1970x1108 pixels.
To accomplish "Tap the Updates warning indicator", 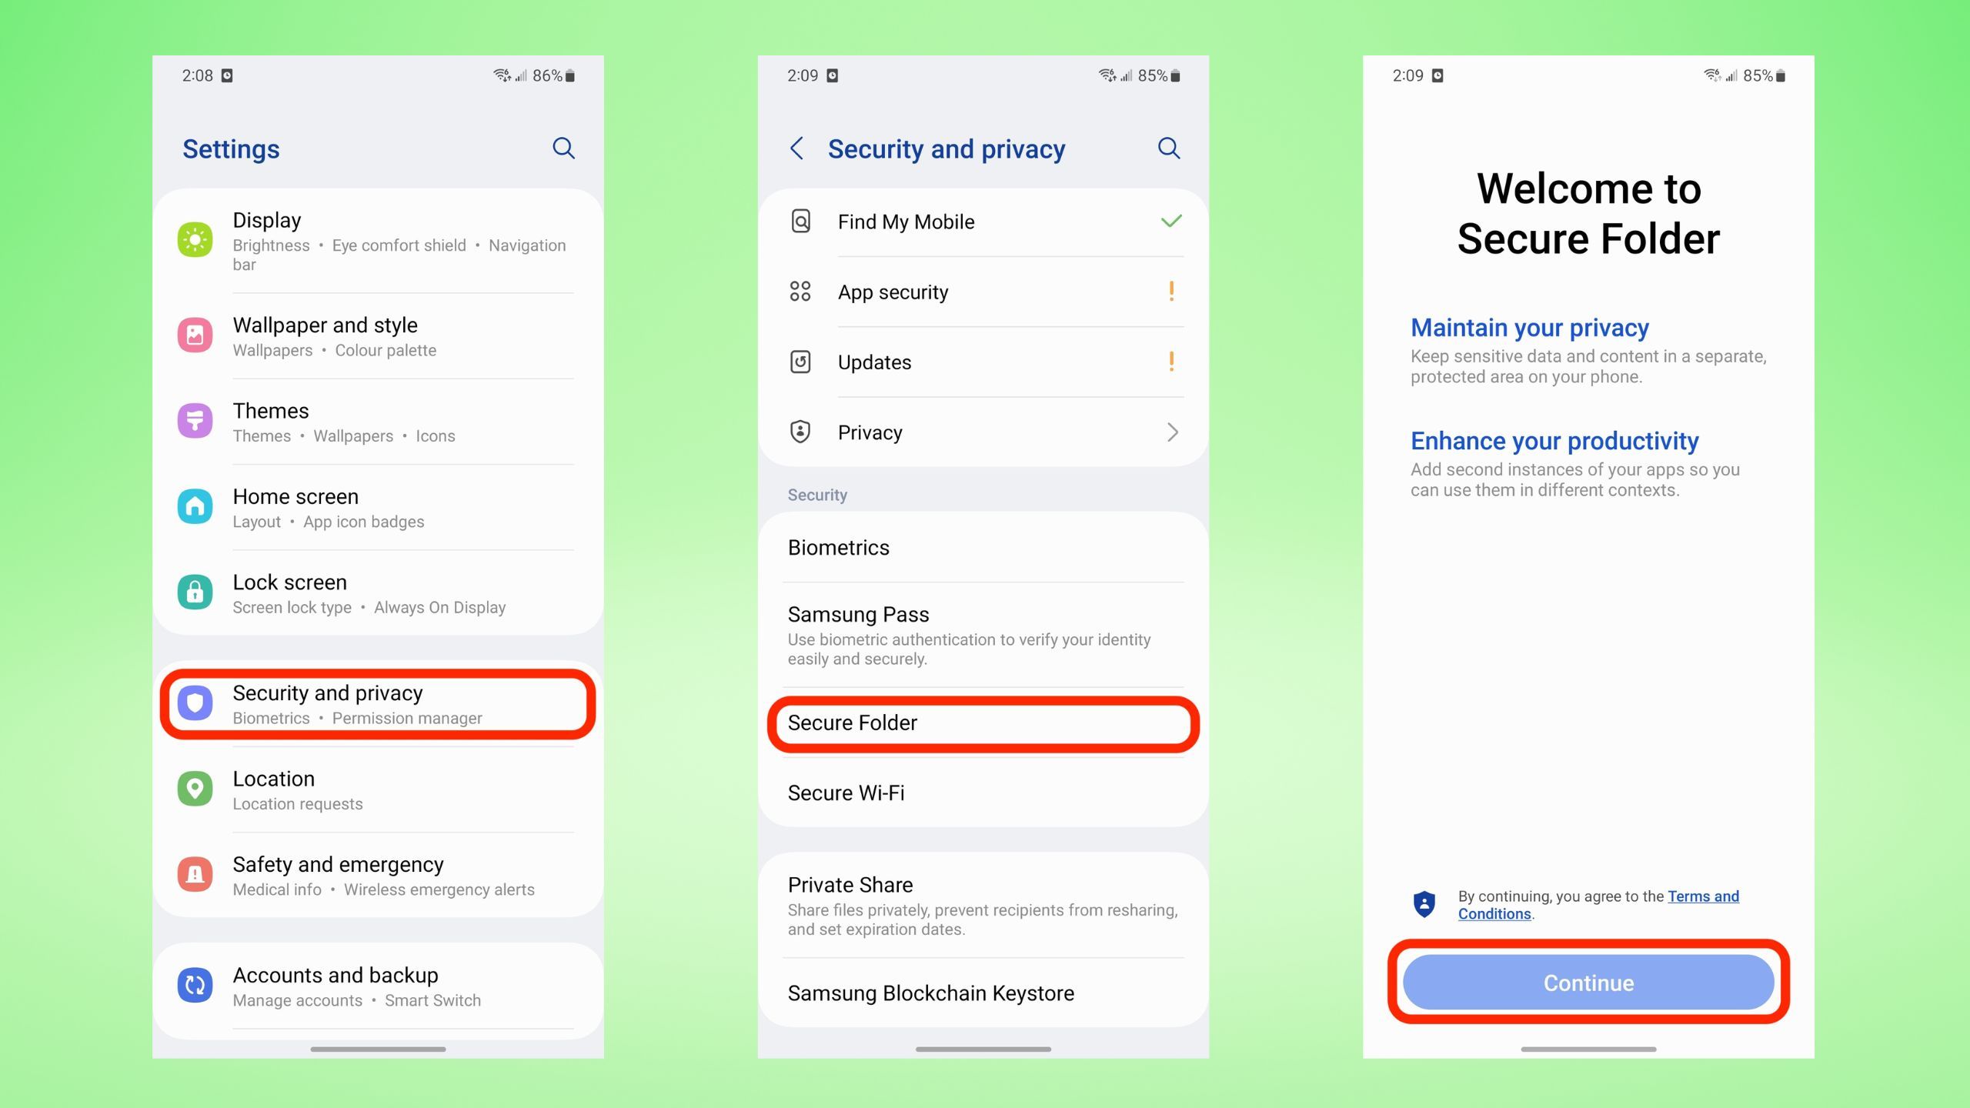I will pyautogui.click(x=1170, y=361).
